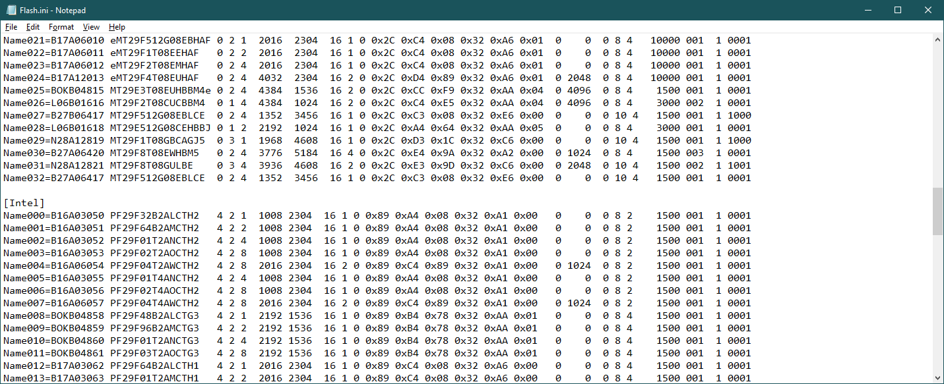This screenshot has height=384, width=944.
Task: Click the Name021=B17A06010 entry
Action: pos(53,40)
